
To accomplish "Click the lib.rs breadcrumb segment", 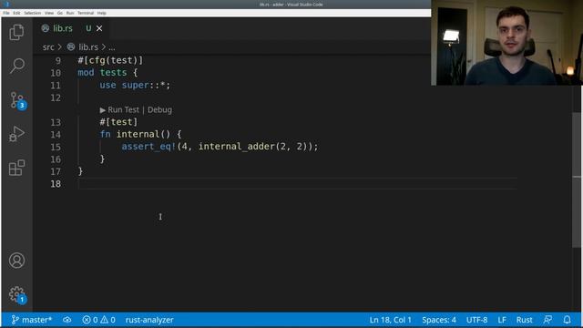I will click(x=88, y=47).
